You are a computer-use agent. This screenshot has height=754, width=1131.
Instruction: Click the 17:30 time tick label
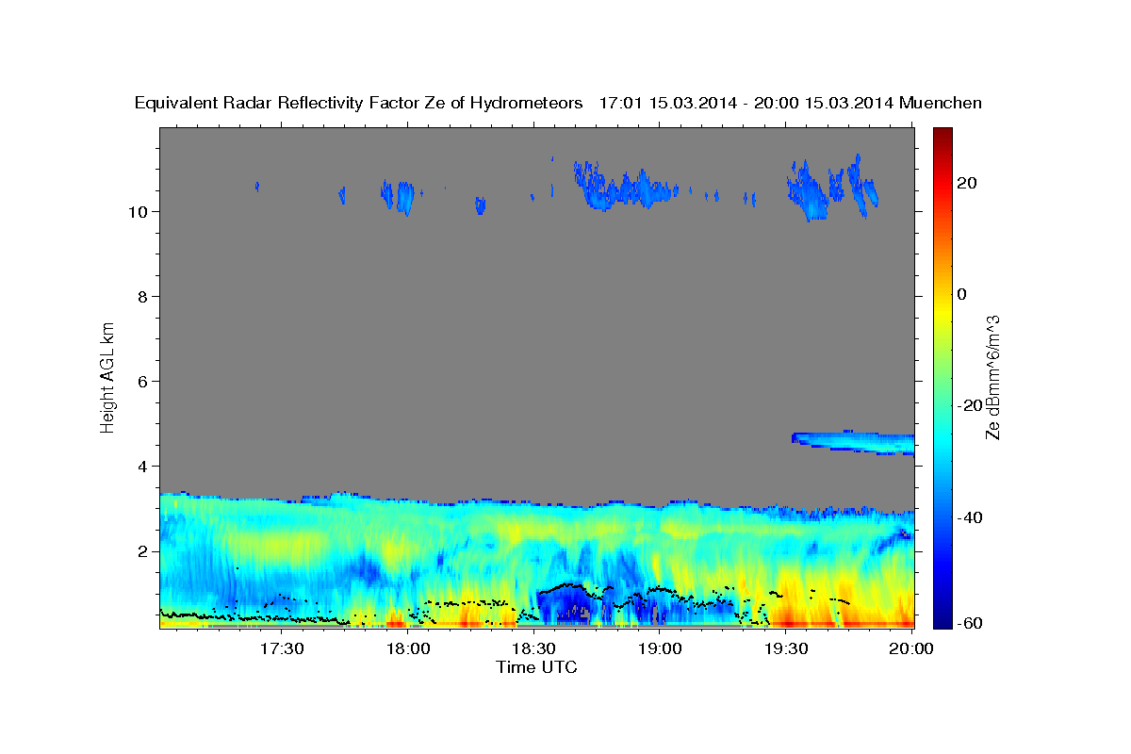282,648
